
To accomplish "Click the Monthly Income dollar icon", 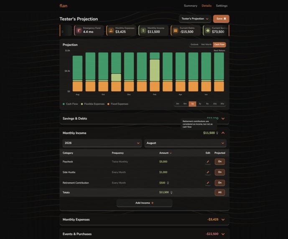I will pyautogui.click(x=143, y=30).
